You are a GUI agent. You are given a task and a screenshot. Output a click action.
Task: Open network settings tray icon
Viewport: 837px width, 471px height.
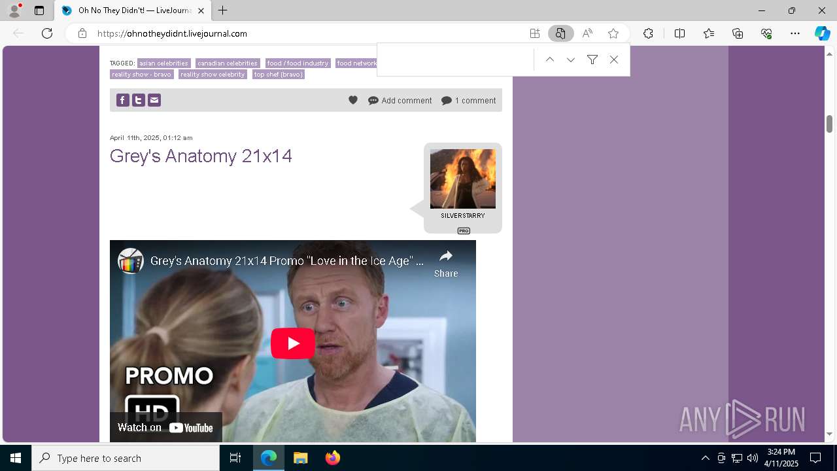tap(737, 458)
